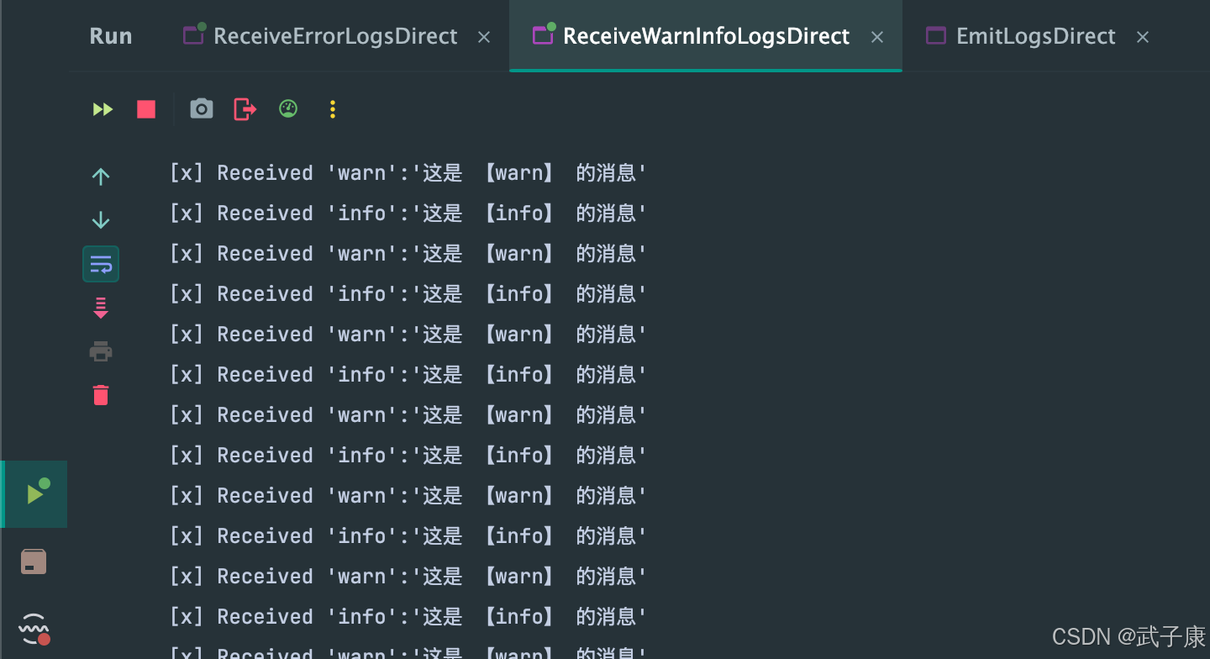This screenshot has width=1210, height=659.
Task: Close the ReceiveErrorLogsDirect tab
Action: point(484,37)
